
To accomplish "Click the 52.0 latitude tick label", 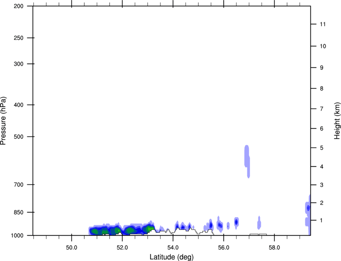I will [122, 247].
